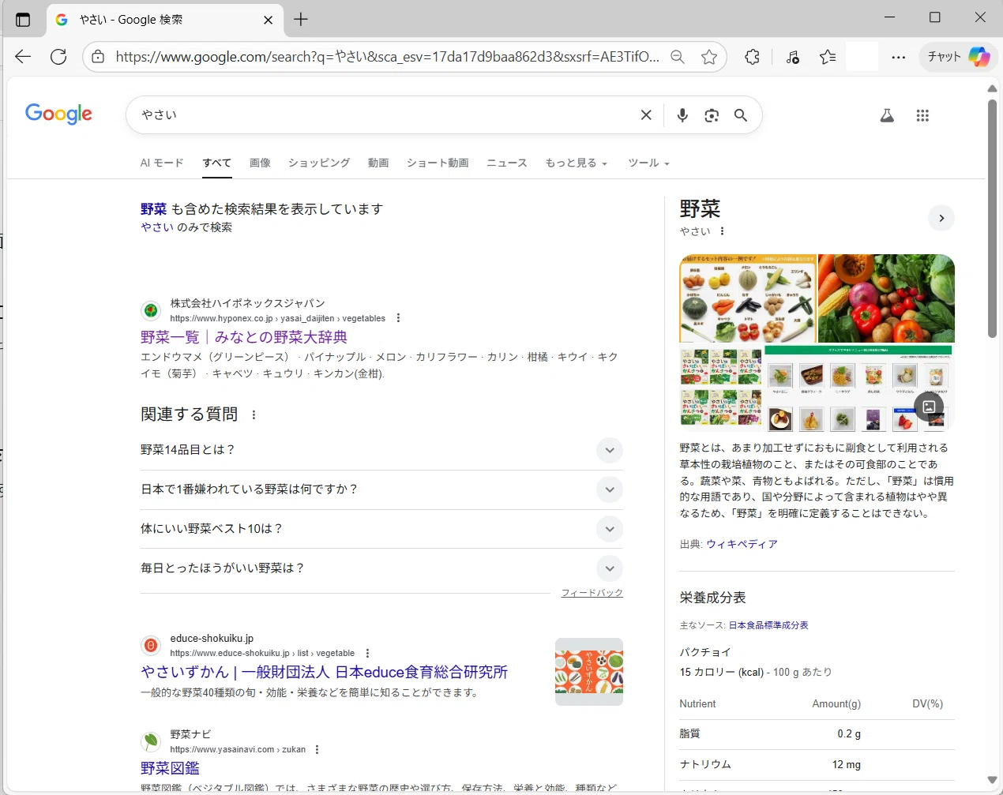This screenshot has width=1003, height=795.
Task: Open the browser extensions puzzle icon
Action: coord(753,57)
